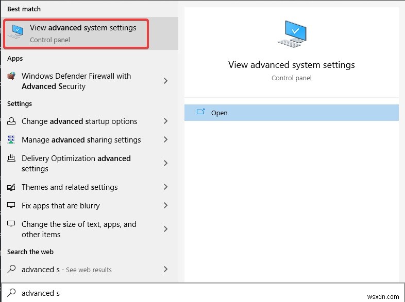Open 'advanced s' See web results
The width and height of the screenshot is (405, 302).
click(x=66, y=270)
